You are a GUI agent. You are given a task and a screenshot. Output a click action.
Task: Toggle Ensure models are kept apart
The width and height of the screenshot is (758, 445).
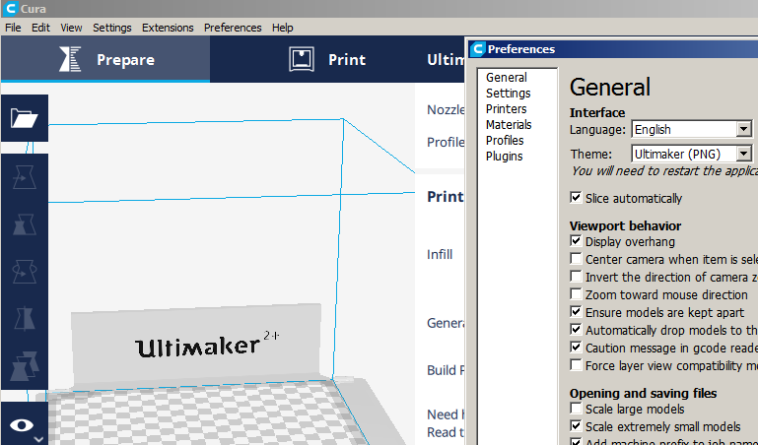pyautogui.click(x=576, y=312)
